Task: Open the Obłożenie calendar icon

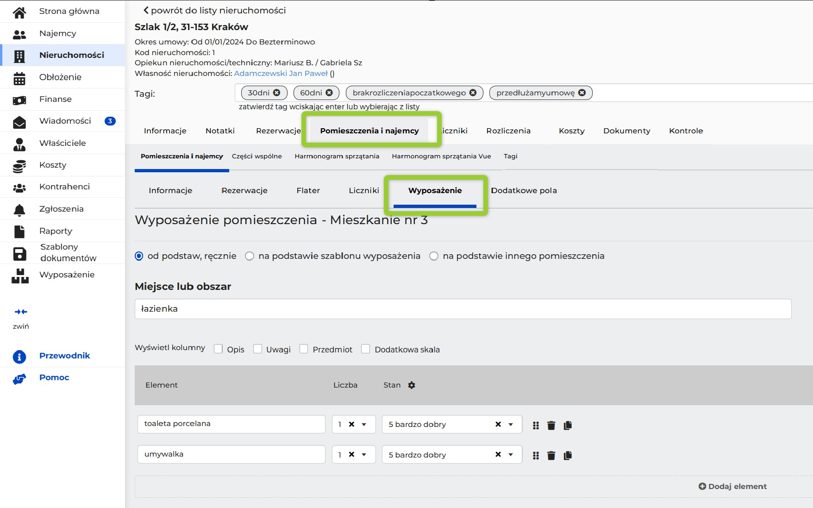Action: pyautogui.click(x=19, y=78)
